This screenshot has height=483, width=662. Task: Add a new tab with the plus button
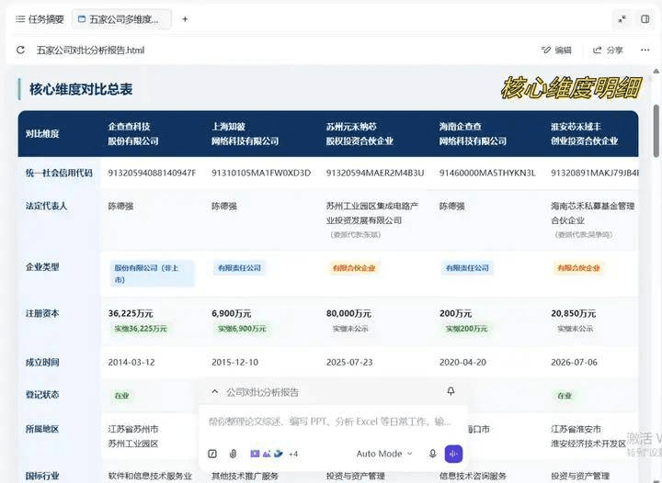tap(185, 19)
